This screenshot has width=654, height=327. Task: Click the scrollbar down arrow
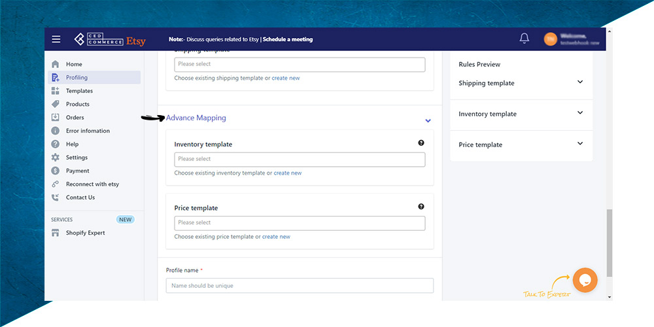coord(610,297)
